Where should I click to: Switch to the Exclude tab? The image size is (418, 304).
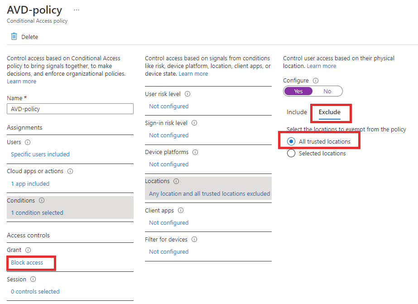tap(330, 112)
